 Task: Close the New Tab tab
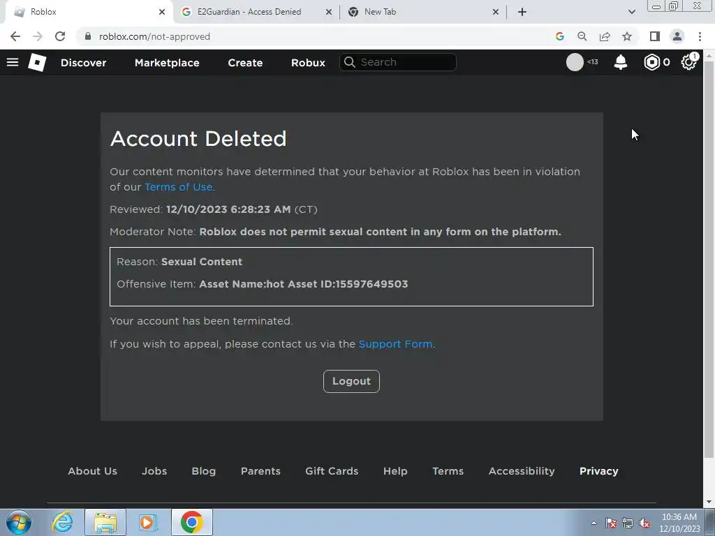tap(496, 12)
